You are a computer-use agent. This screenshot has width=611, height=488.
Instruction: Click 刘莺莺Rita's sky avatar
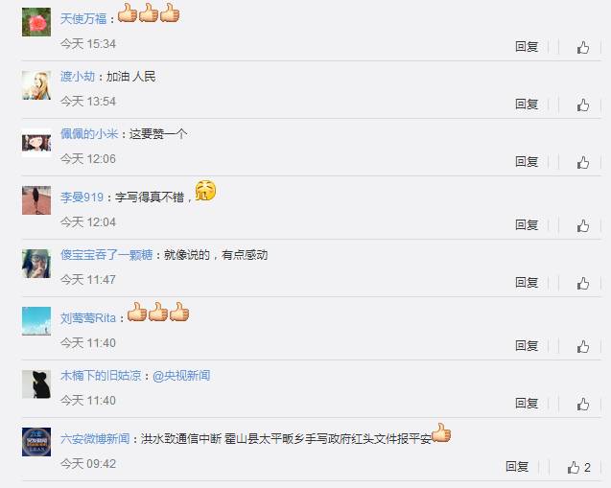tap(36, 321)
